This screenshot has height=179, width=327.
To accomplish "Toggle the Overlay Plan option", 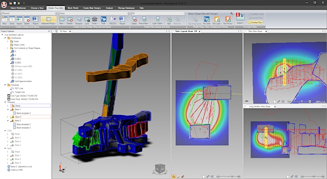I will (255, 22).
